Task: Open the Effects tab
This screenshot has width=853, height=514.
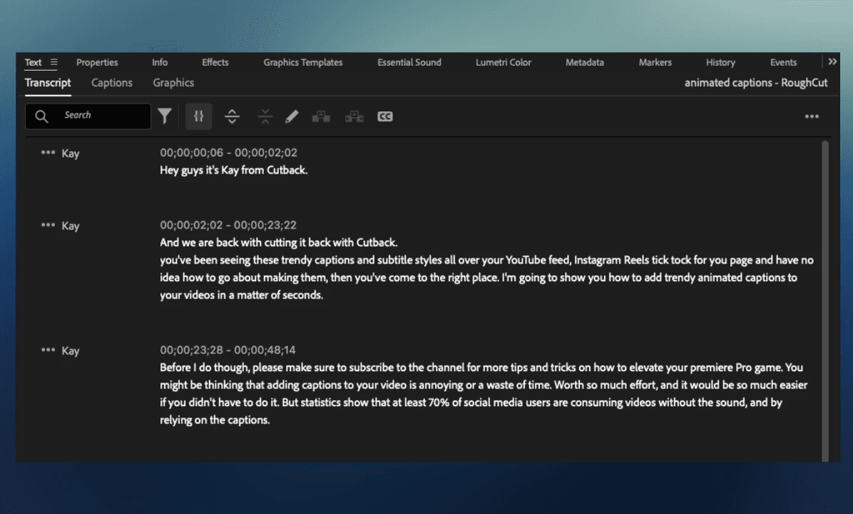Action: [x=215, y=62]
